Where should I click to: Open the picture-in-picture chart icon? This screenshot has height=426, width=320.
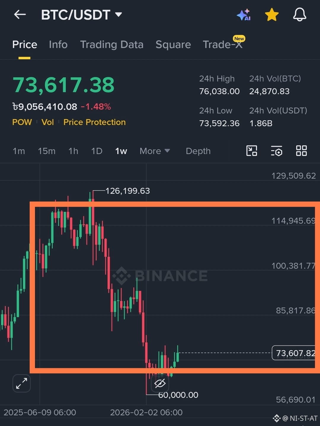coord(252,151)
